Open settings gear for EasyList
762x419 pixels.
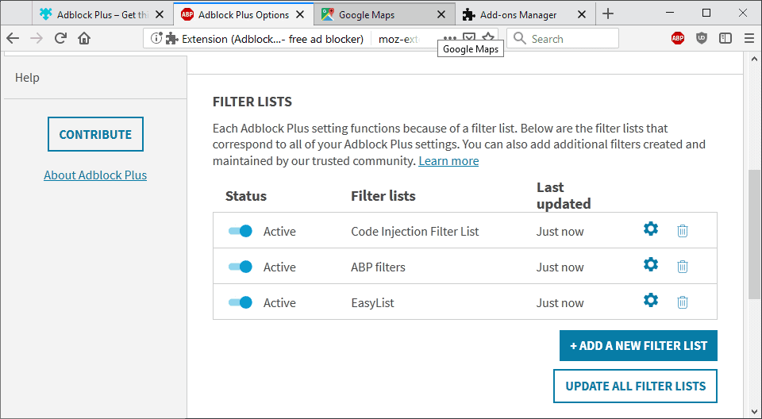651,301
